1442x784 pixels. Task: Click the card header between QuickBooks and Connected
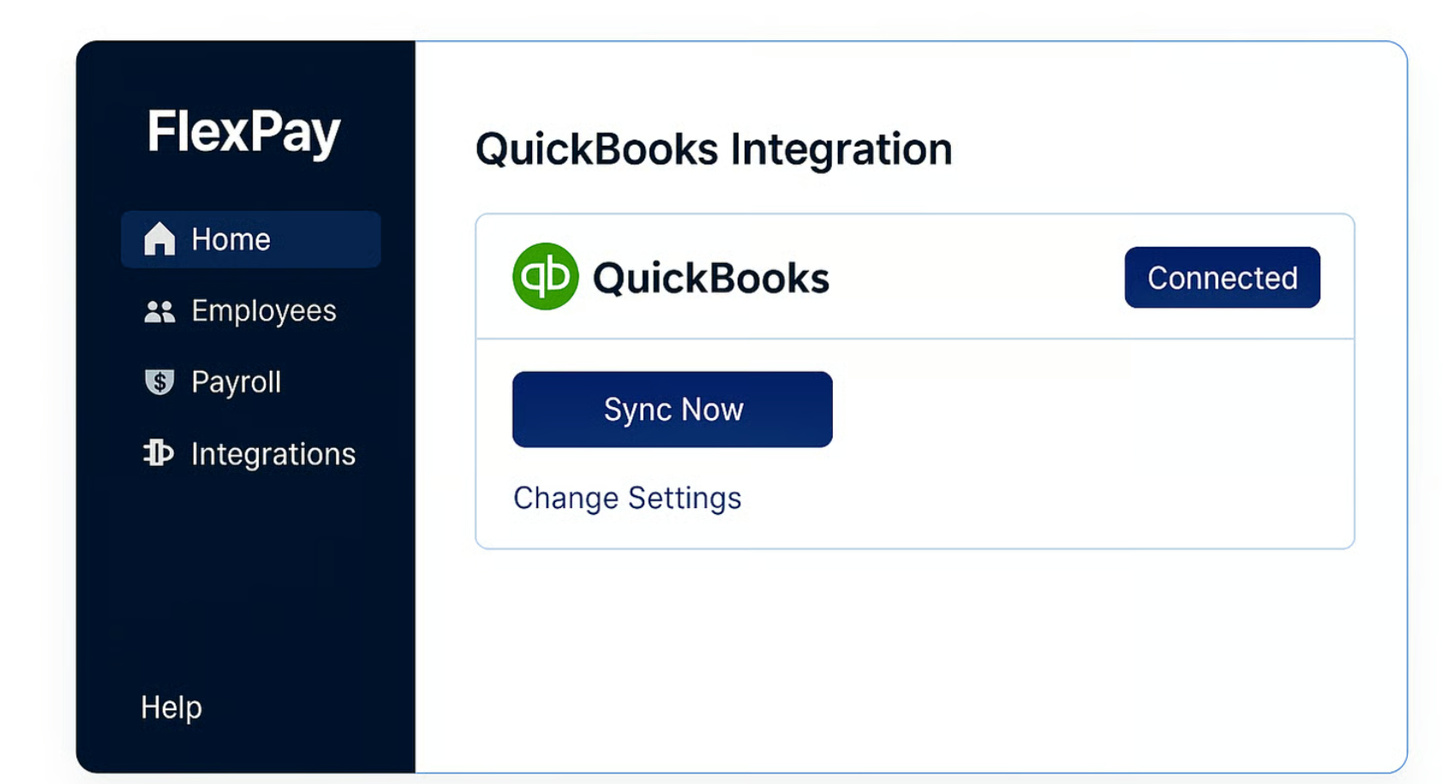click(x=977, y=278)
